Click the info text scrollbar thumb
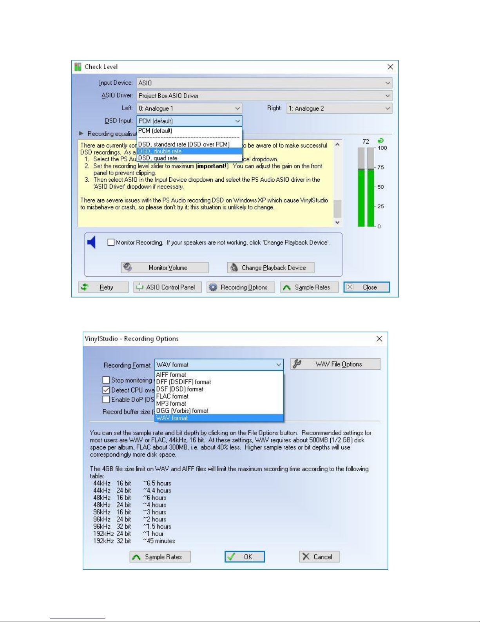Viewport: 480px width, 622px height. coord(337,208)
